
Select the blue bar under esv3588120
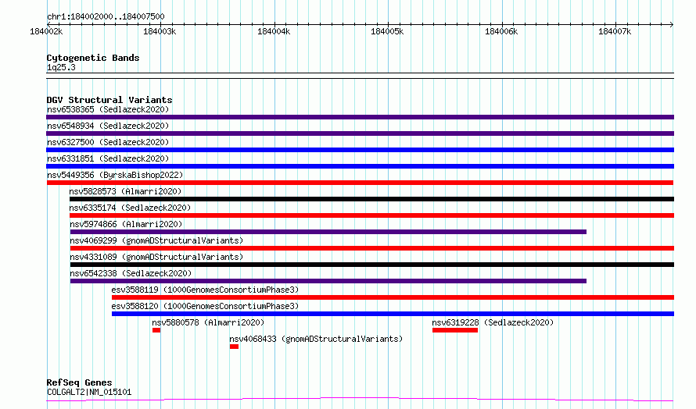pos(393,314)
